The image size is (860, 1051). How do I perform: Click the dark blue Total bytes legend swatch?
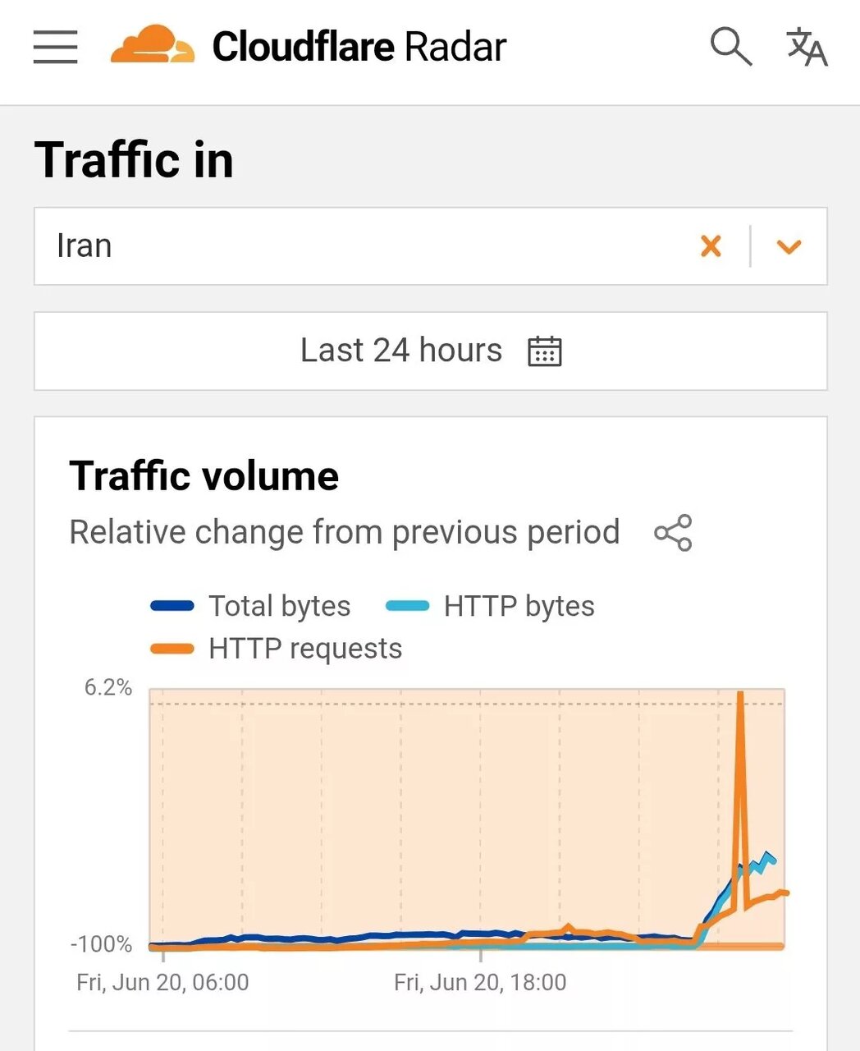172,607
